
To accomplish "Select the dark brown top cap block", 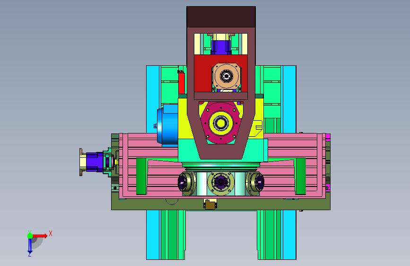I will [221, 17].
